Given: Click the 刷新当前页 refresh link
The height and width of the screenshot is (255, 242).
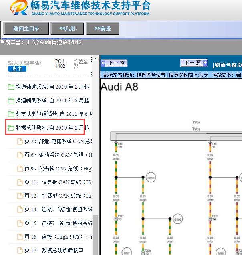Looking at the screenshot, I should coord(227,65).
